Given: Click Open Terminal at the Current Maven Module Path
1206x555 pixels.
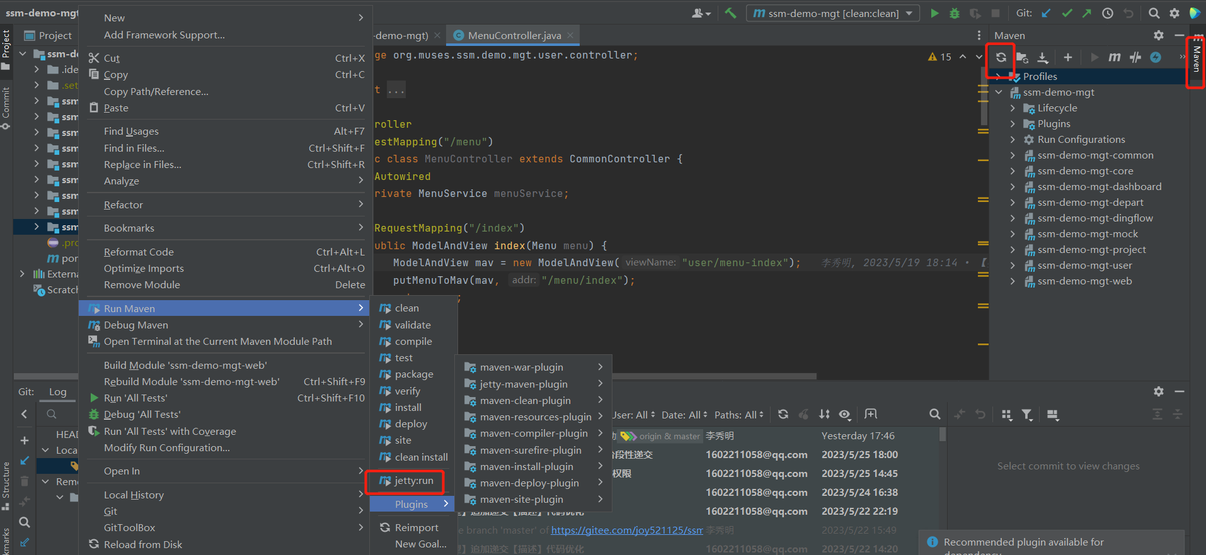Looking at the screenshot, I should tap(226, 342).
